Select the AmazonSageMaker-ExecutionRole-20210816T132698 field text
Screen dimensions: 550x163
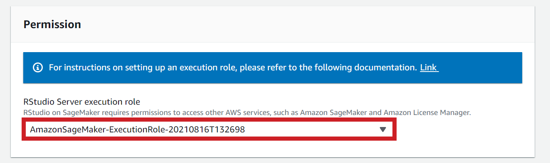(x=138, y=129)
